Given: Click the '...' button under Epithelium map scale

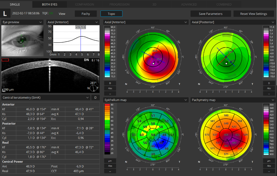Looking at the screenshot, I should tap(110, 171).
